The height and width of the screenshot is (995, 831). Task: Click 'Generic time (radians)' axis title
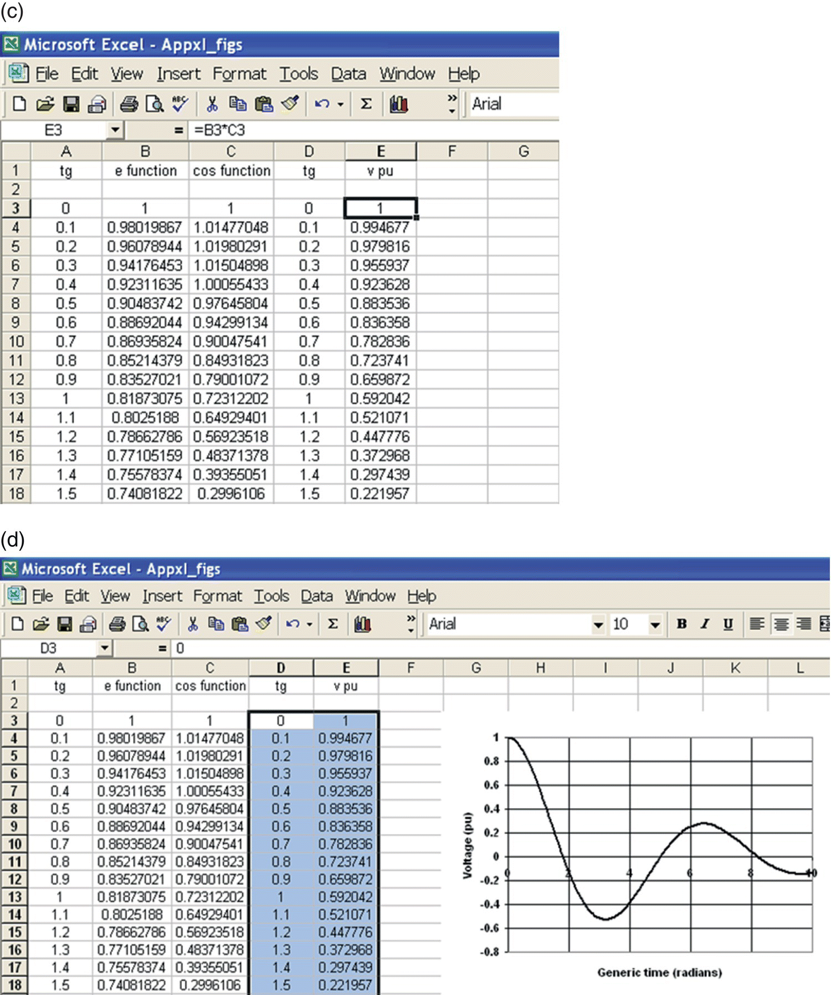(659, 972)
